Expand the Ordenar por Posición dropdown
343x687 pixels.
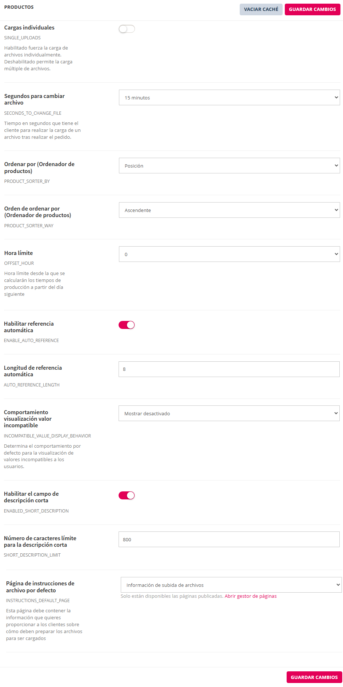(229, 166)
